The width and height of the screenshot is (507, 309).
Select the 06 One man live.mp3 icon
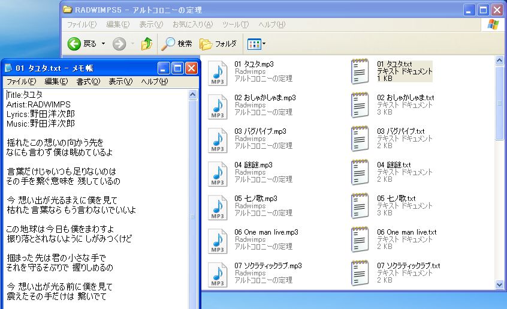point(218,241)
